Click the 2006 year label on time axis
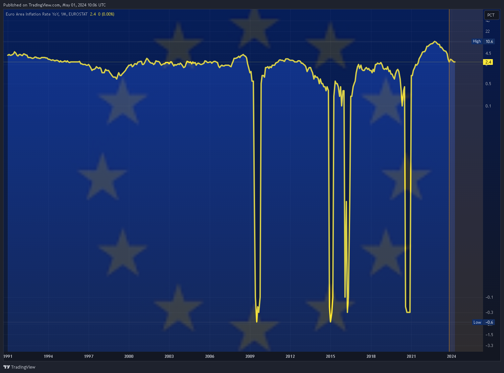Viewport: 504px width, 373px height. tap(210, 356)
